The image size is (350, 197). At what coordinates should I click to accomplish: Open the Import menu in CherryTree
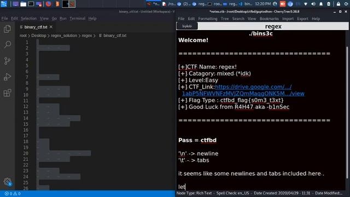point(288,19)
